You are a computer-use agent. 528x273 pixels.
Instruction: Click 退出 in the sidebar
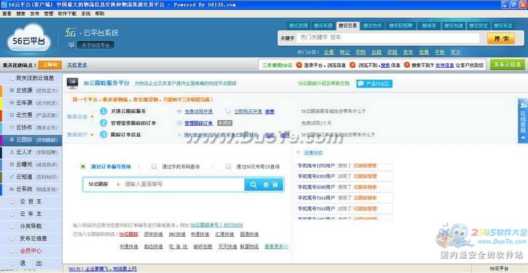31,263
